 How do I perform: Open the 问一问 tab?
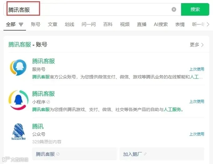(89, 24)
